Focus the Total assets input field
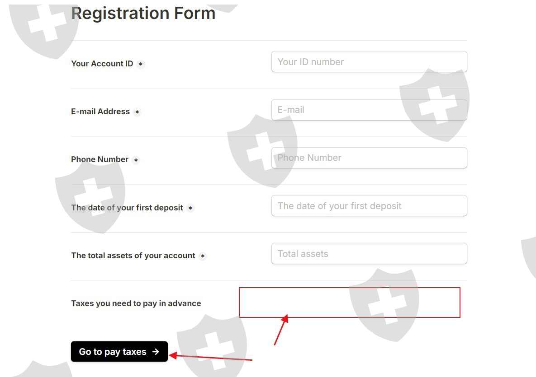The height and width of the screenshot is (377, 536). [369, 254]
